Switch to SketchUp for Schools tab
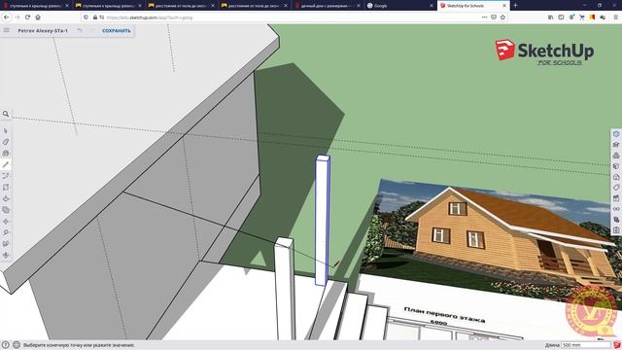The image size is (622, 350). pos(473,6)
